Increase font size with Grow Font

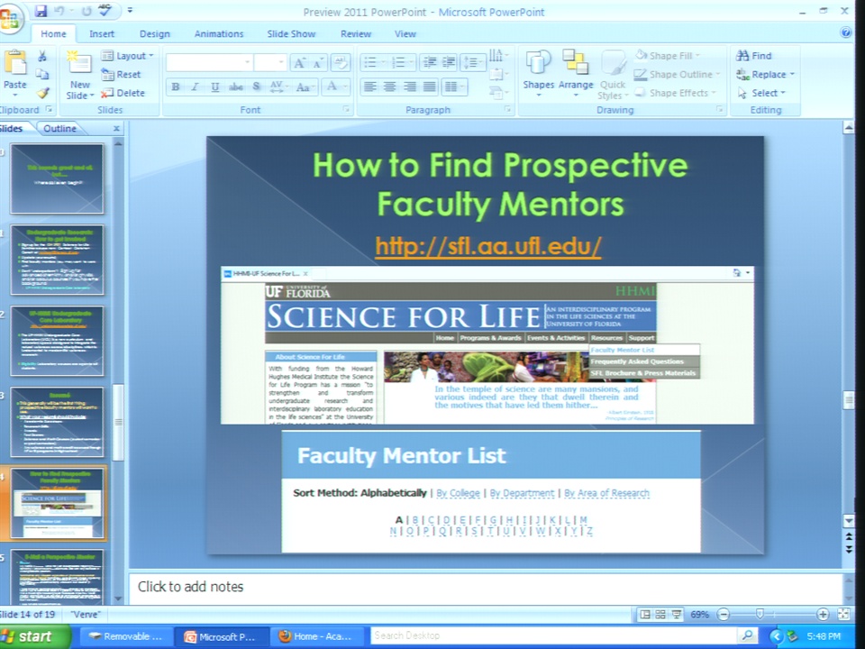point(299,63)
